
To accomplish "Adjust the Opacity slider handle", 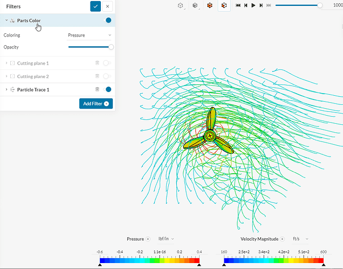I will pos(111,47).
